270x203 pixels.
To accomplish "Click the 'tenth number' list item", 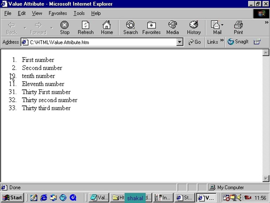I will [x=39, y=76].
